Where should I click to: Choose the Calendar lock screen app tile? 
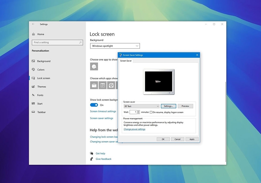click(102, 85)
